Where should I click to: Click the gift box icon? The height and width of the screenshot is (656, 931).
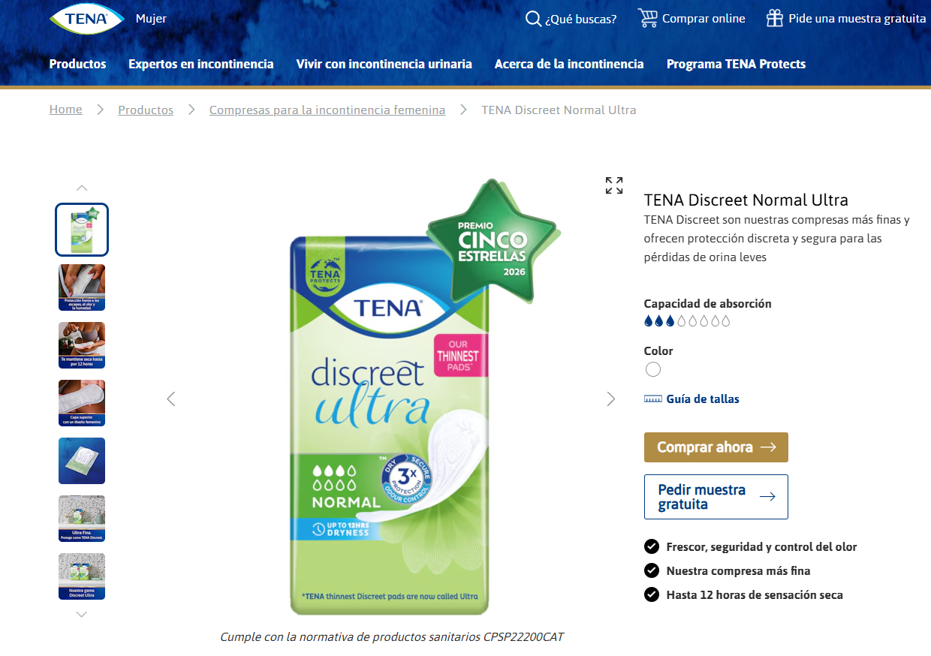774,18
